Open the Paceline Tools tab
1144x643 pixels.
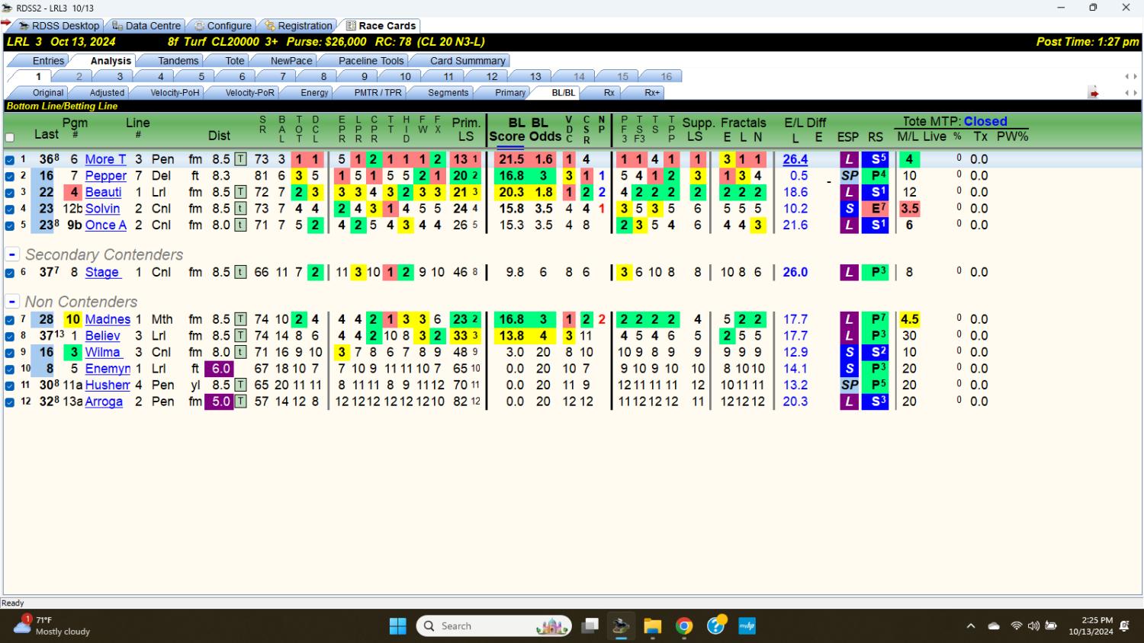click(371, 61)
